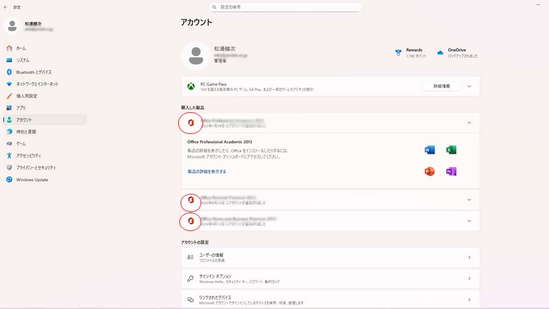Click the linked devices icon
Screen dimensions: 549x309
pyautogui.click(x=190, y=299)
